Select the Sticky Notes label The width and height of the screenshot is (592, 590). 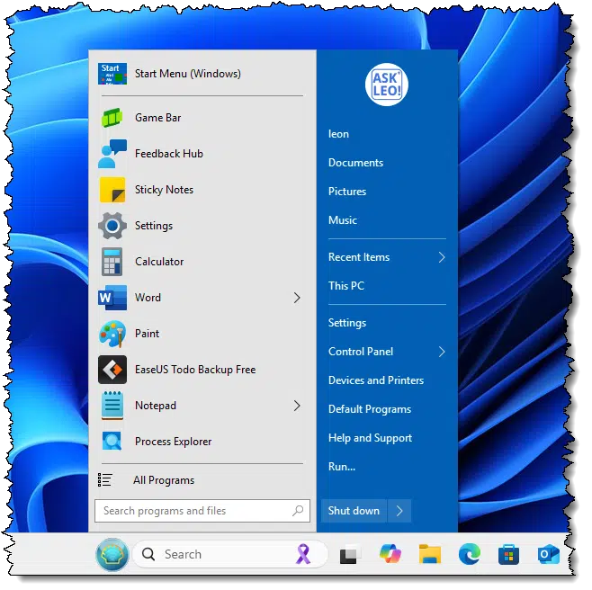pyautogui.click(x=166, y=192)
